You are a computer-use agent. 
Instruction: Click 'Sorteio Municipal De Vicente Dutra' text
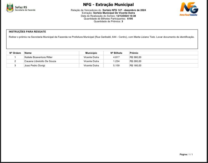(x=114, y=13)
